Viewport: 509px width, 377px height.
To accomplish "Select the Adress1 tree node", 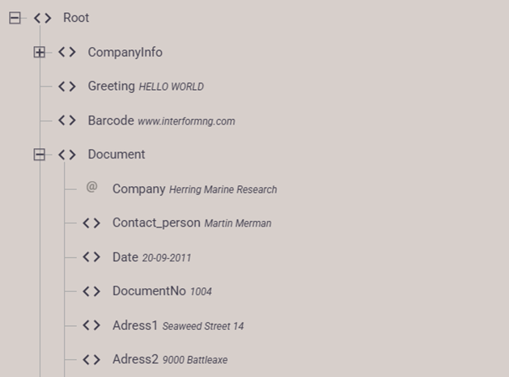I will click(x=135, y=325).
